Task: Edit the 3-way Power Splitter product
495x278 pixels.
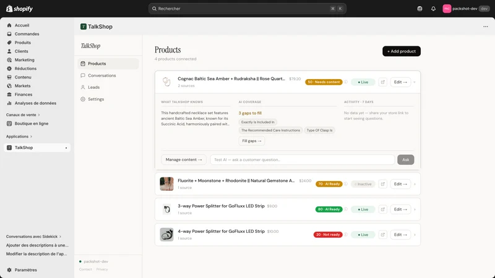Action: pyautogui.click(x=400, y=209)
